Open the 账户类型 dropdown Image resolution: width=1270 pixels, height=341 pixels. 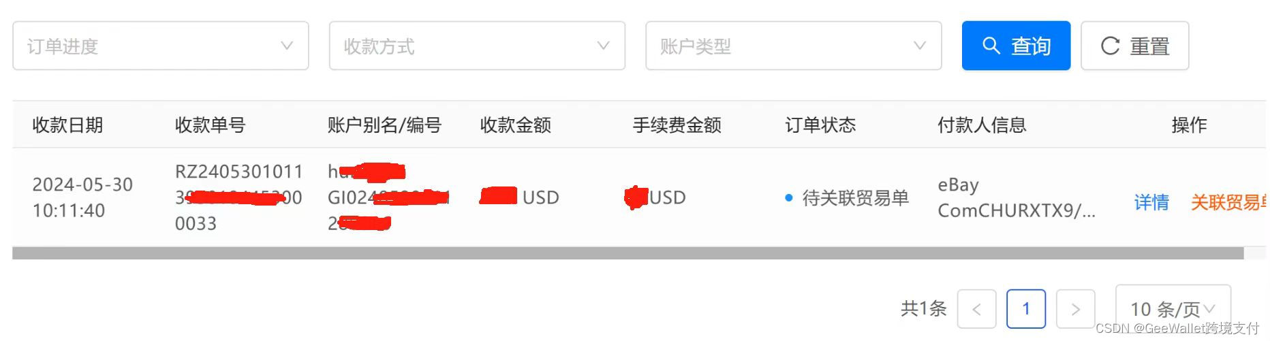794,46
